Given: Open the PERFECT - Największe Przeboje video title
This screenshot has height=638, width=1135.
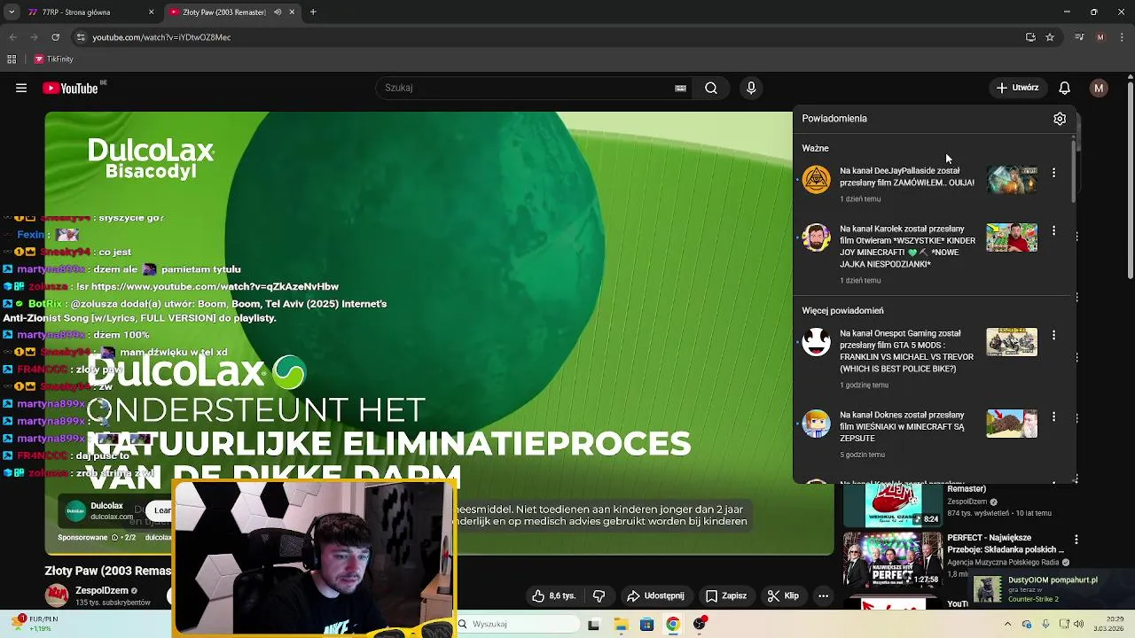Looking at the screenshot, I should [x=1005, y=543].
